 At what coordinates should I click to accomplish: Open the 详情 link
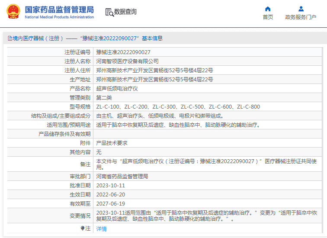(101, 229)
